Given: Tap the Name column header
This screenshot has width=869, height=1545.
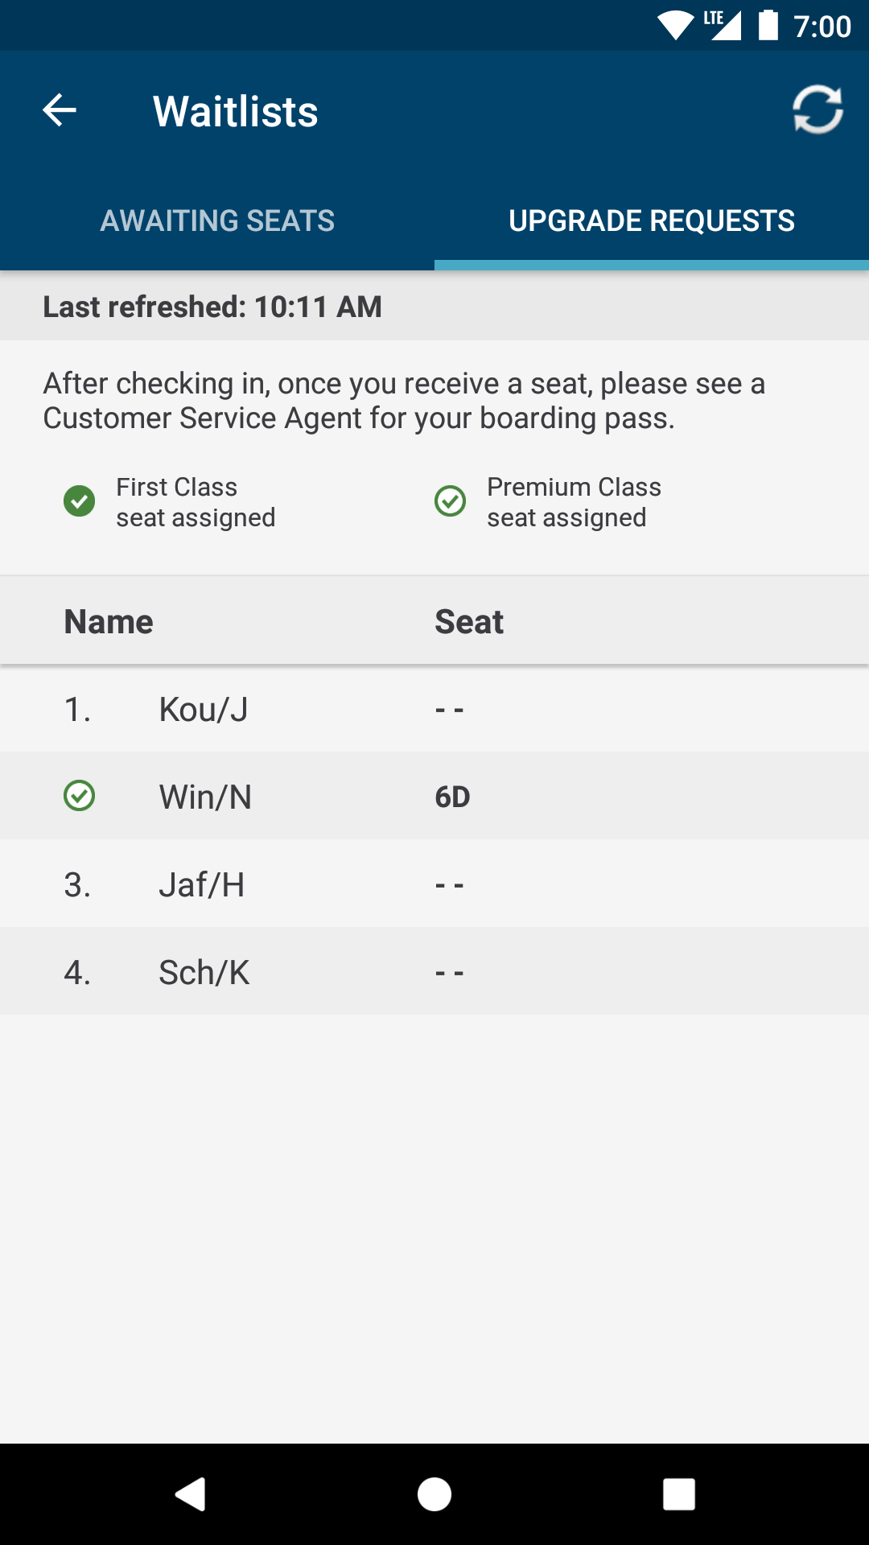Looking at the screenshot, I should coord(109,622).
